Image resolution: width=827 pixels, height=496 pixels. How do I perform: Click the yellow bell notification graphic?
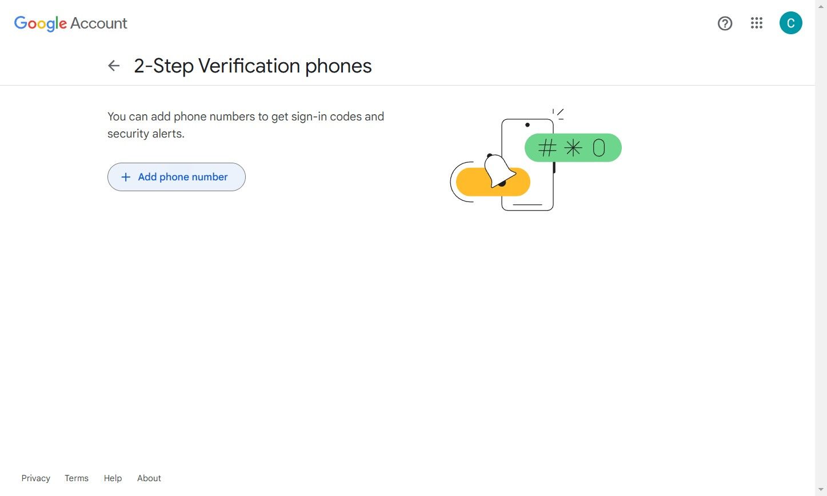click(x=494, y=180)
